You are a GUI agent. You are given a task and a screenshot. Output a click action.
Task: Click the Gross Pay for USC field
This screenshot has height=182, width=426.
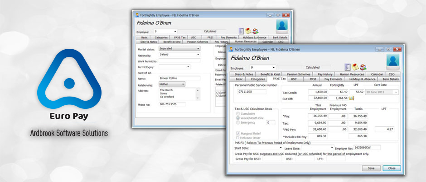click(272, 159)
